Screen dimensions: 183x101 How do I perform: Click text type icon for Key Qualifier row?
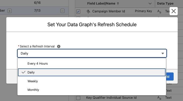point(159,98)
